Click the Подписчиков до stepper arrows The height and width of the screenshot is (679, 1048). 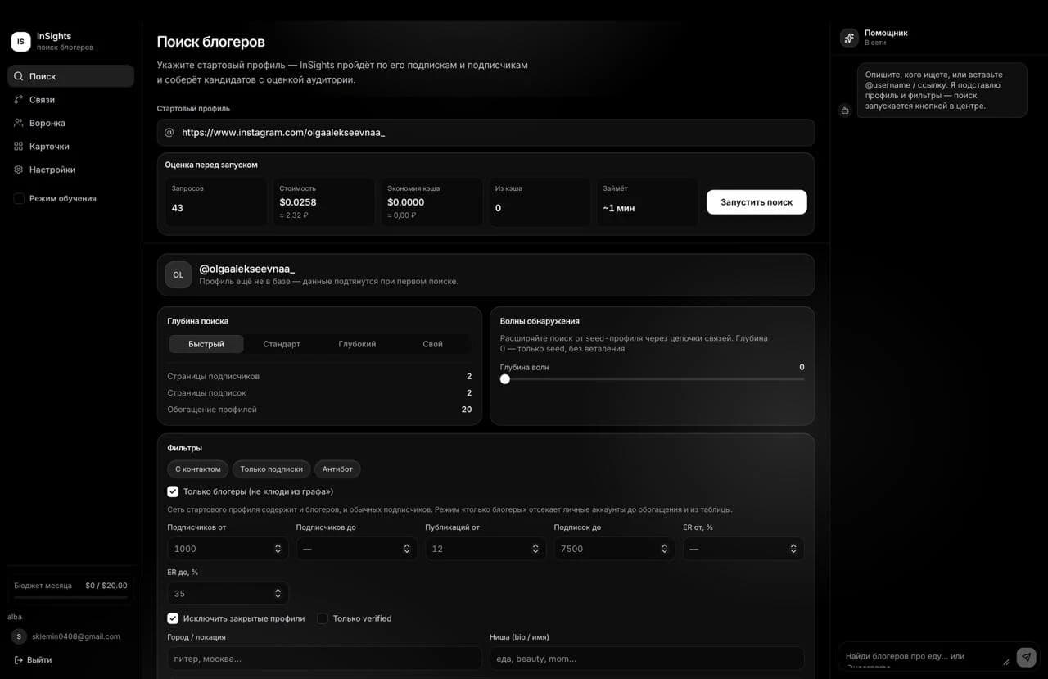407,549
